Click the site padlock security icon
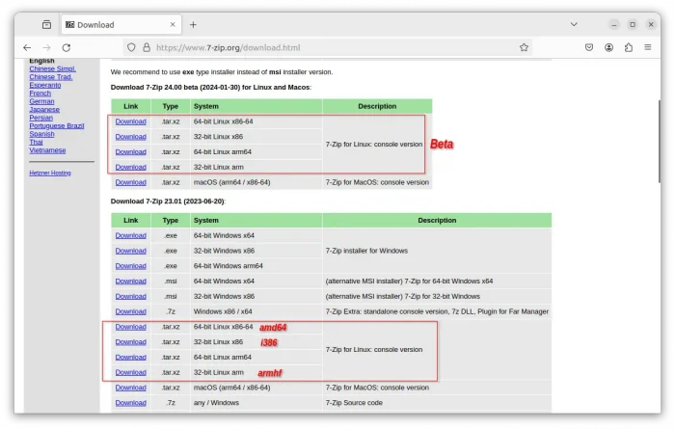The width and height of the screenshot is (675, 429). (x=147, y=46)
